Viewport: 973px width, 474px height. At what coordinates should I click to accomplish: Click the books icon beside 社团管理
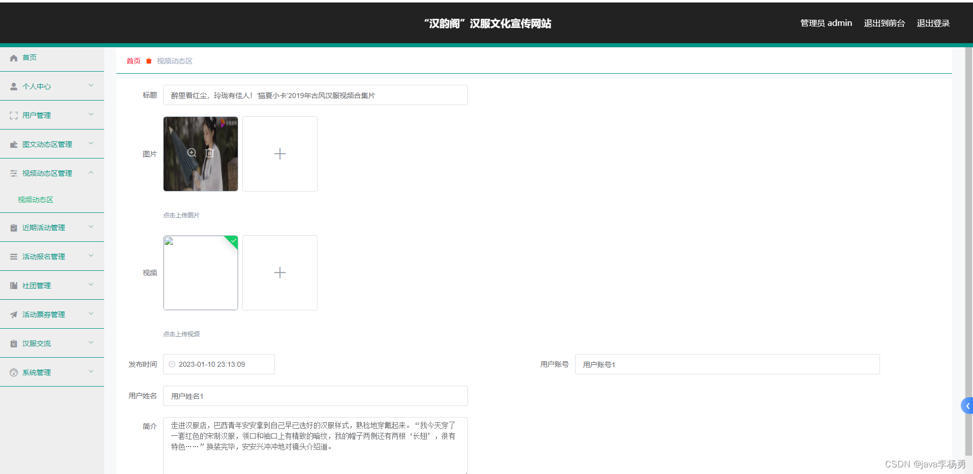pyautogui.click(x=14, y=286)
